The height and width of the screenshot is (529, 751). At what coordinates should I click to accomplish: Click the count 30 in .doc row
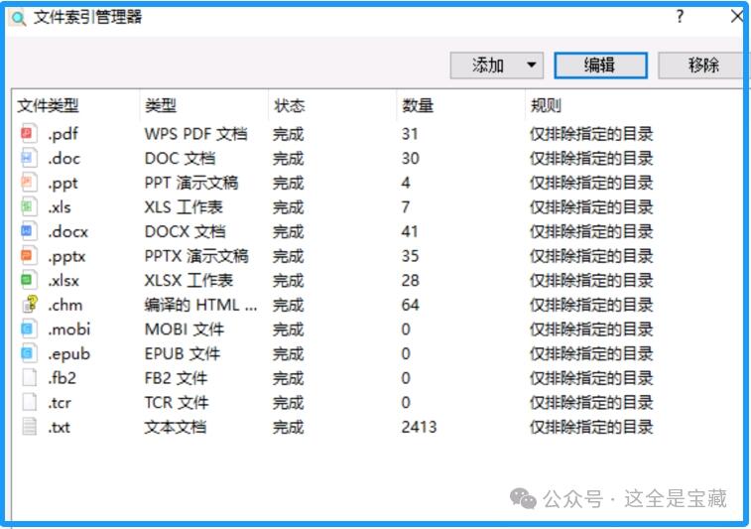click(x=411, y=158)
